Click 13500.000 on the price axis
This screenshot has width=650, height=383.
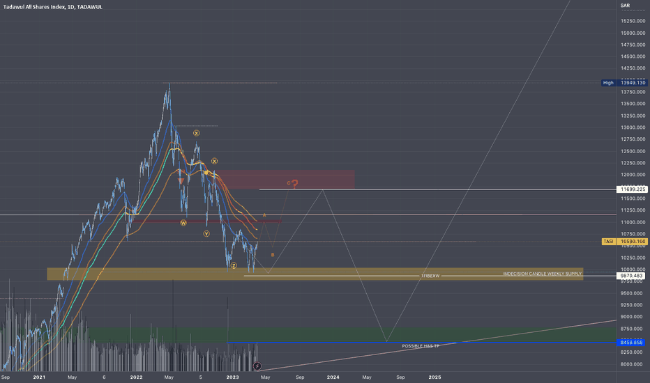tap(633, 104)
